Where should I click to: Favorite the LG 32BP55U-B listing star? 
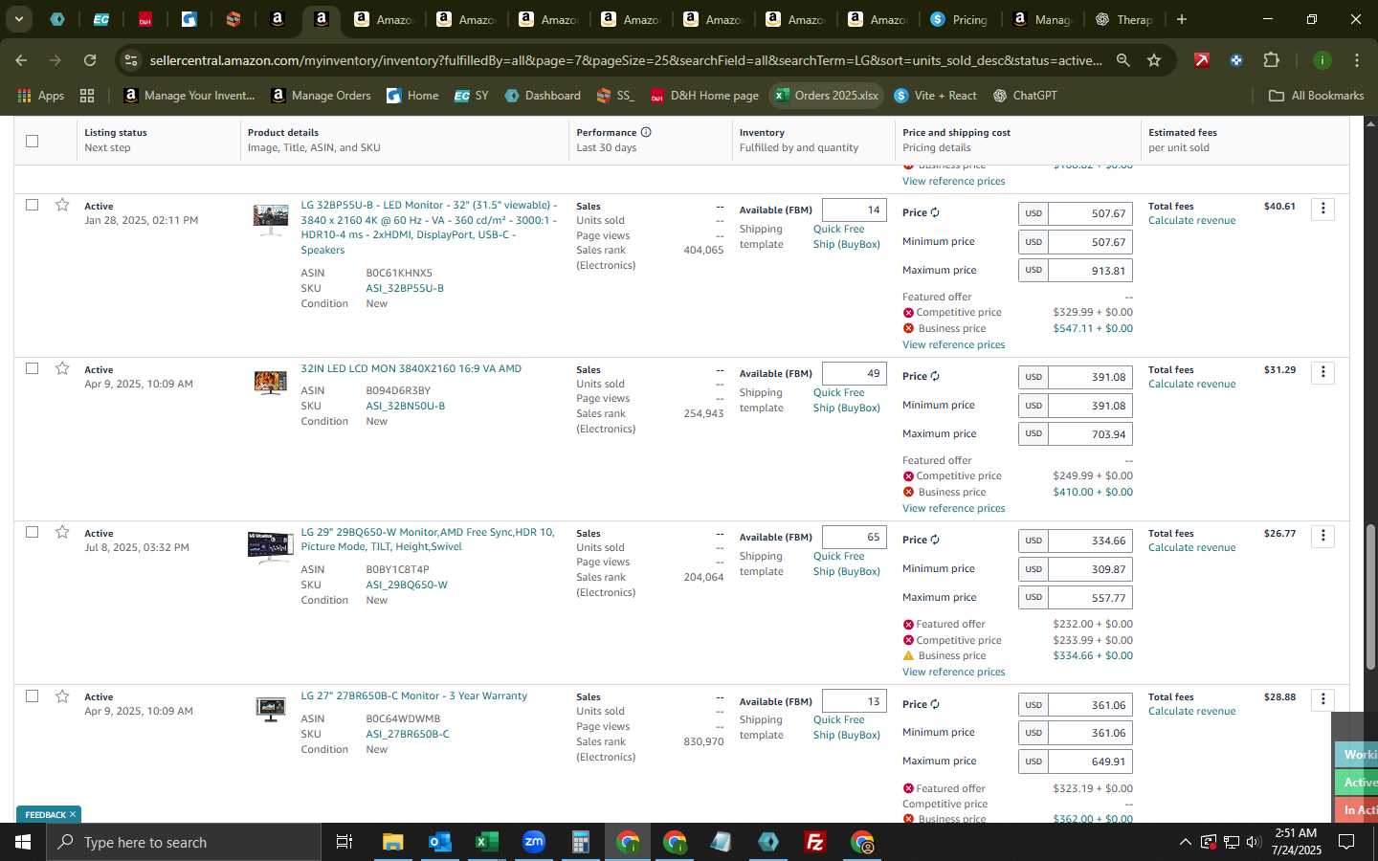pos(62,205)
